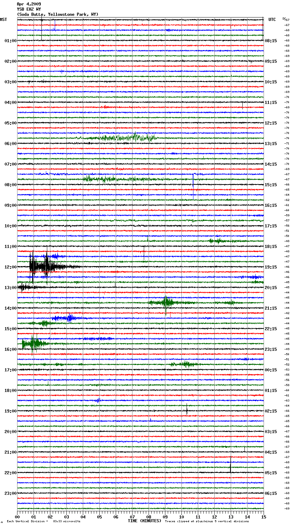
Task: Click the 06:00 MST time label
Action: (x=10, y=144)
